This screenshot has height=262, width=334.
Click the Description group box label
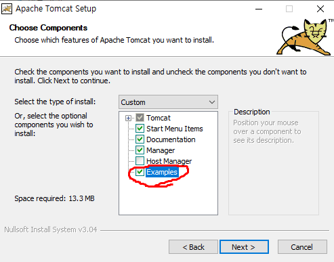252,112
